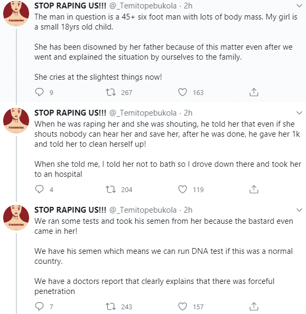This screenshot has height=314, width=306.
Task: Open the @_Temitopebukola handle on the first tweet
Action: tap(143, 6)
